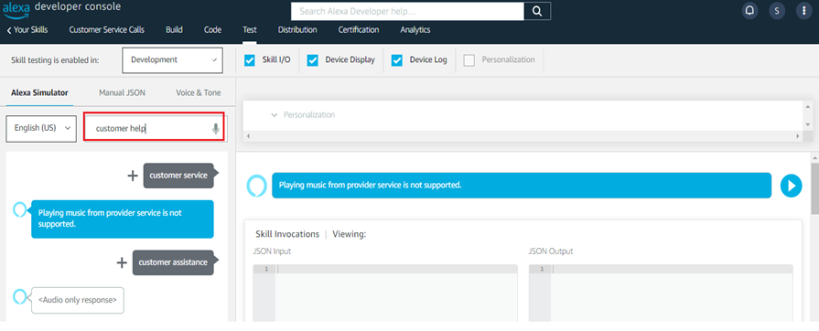
Task: Go back to Your Skills
Action: coord(27,30)
